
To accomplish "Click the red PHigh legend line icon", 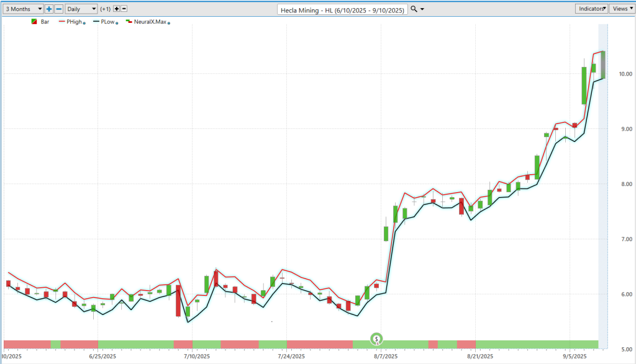I will [x=62, y=22].
